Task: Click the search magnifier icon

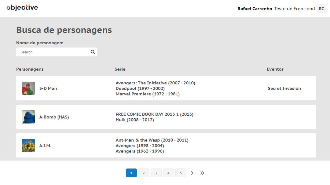Action: coord(93,52)
